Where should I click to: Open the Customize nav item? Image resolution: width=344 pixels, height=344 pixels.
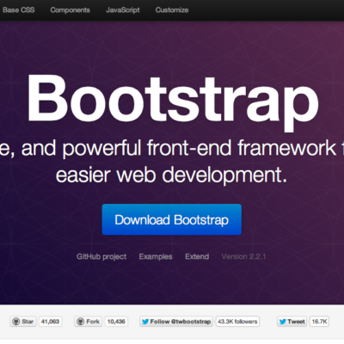pyautogui.click(x=172, y=10)
